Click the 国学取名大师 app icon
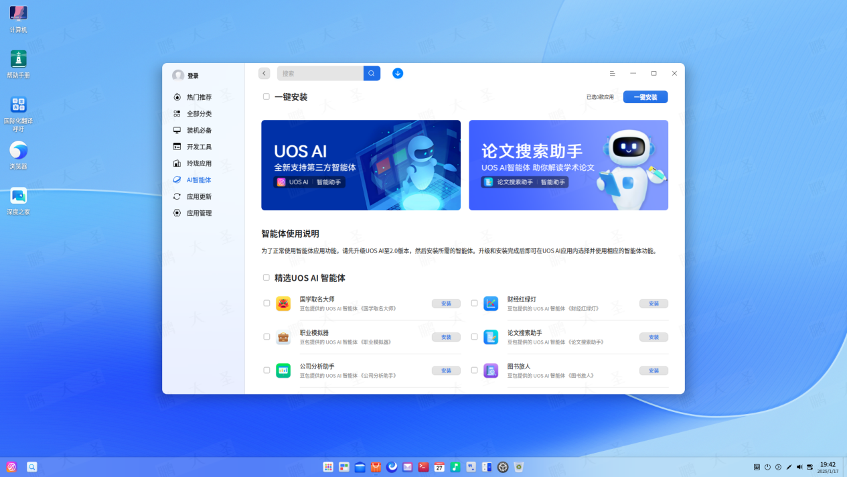Viewport: 847px width, 477px height. 283,303
